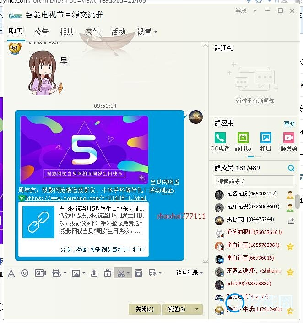Open the 文件 tab
The image size is (303, 323).
[92, 32]
